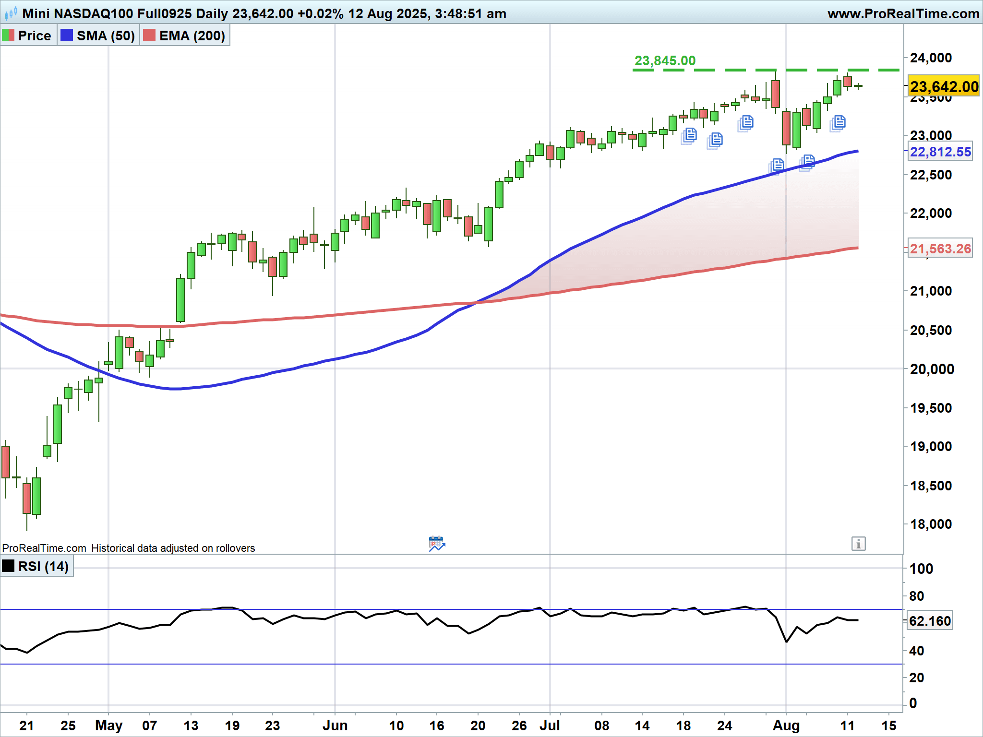This screenshot has height=737, width=983.
Task: Click the current price tag 23,642.00
Action: [944, 86]
